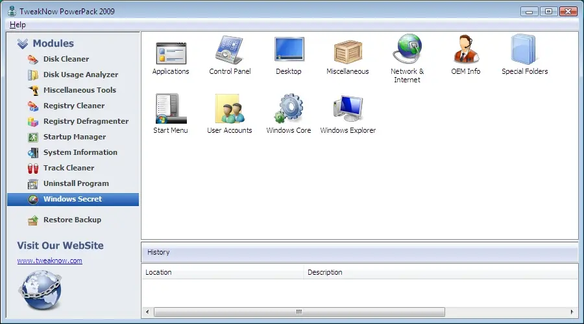Open the Miscellaneous crate icon
The width and height of the screenshot is (584, 324).
pyautogui.click(x=347, y=51)
